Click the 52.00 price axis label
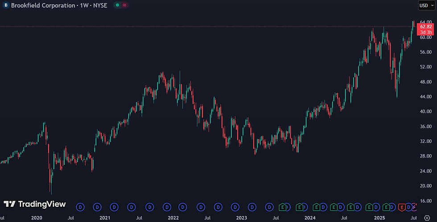This screenshot has height=222, width=437. pos(425,67)
